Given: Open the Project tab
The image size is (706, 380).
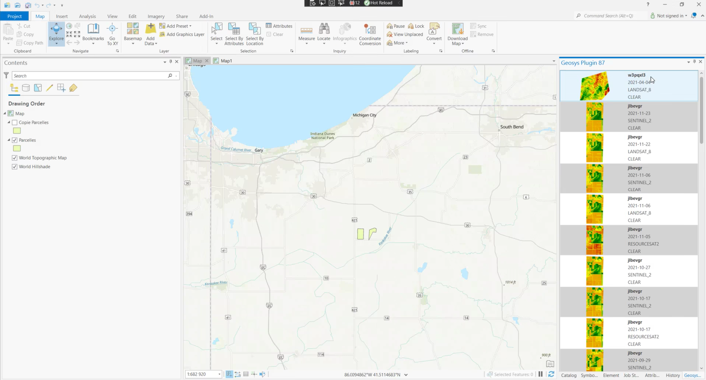Looking at the screenshot, I should point(14,16).
